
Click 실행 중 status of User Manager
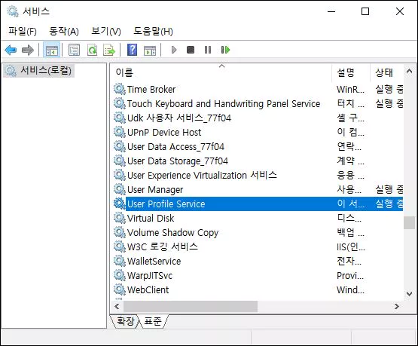click(x=389, y=189)
